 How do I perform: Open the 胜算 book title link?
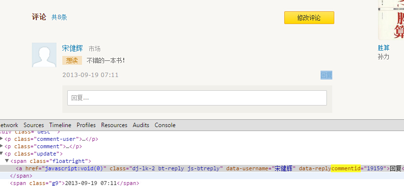(x=384, y=48)
